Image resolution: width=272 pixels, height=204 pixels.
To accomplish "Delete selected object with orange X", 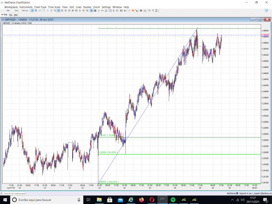I will click(133, 10).
